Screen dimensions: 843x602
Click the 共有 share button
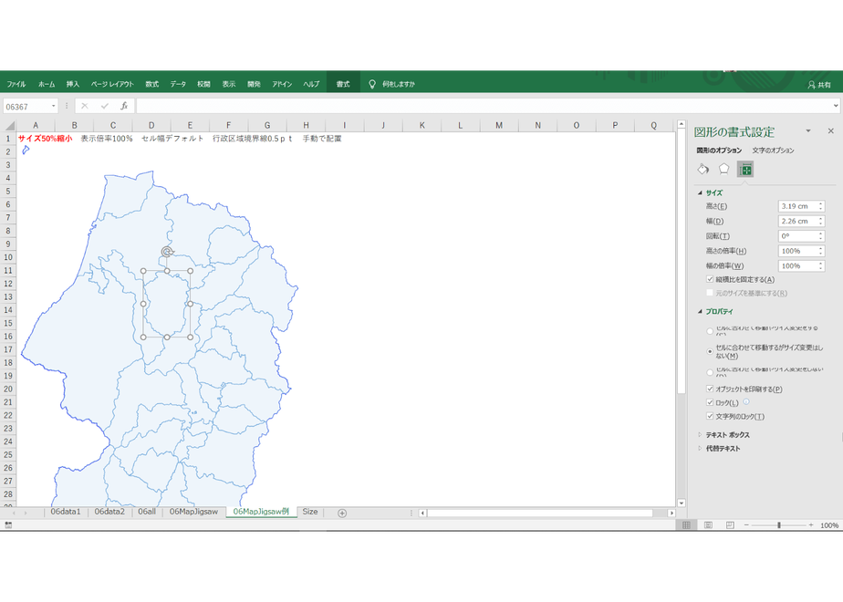tap(819, 85)
